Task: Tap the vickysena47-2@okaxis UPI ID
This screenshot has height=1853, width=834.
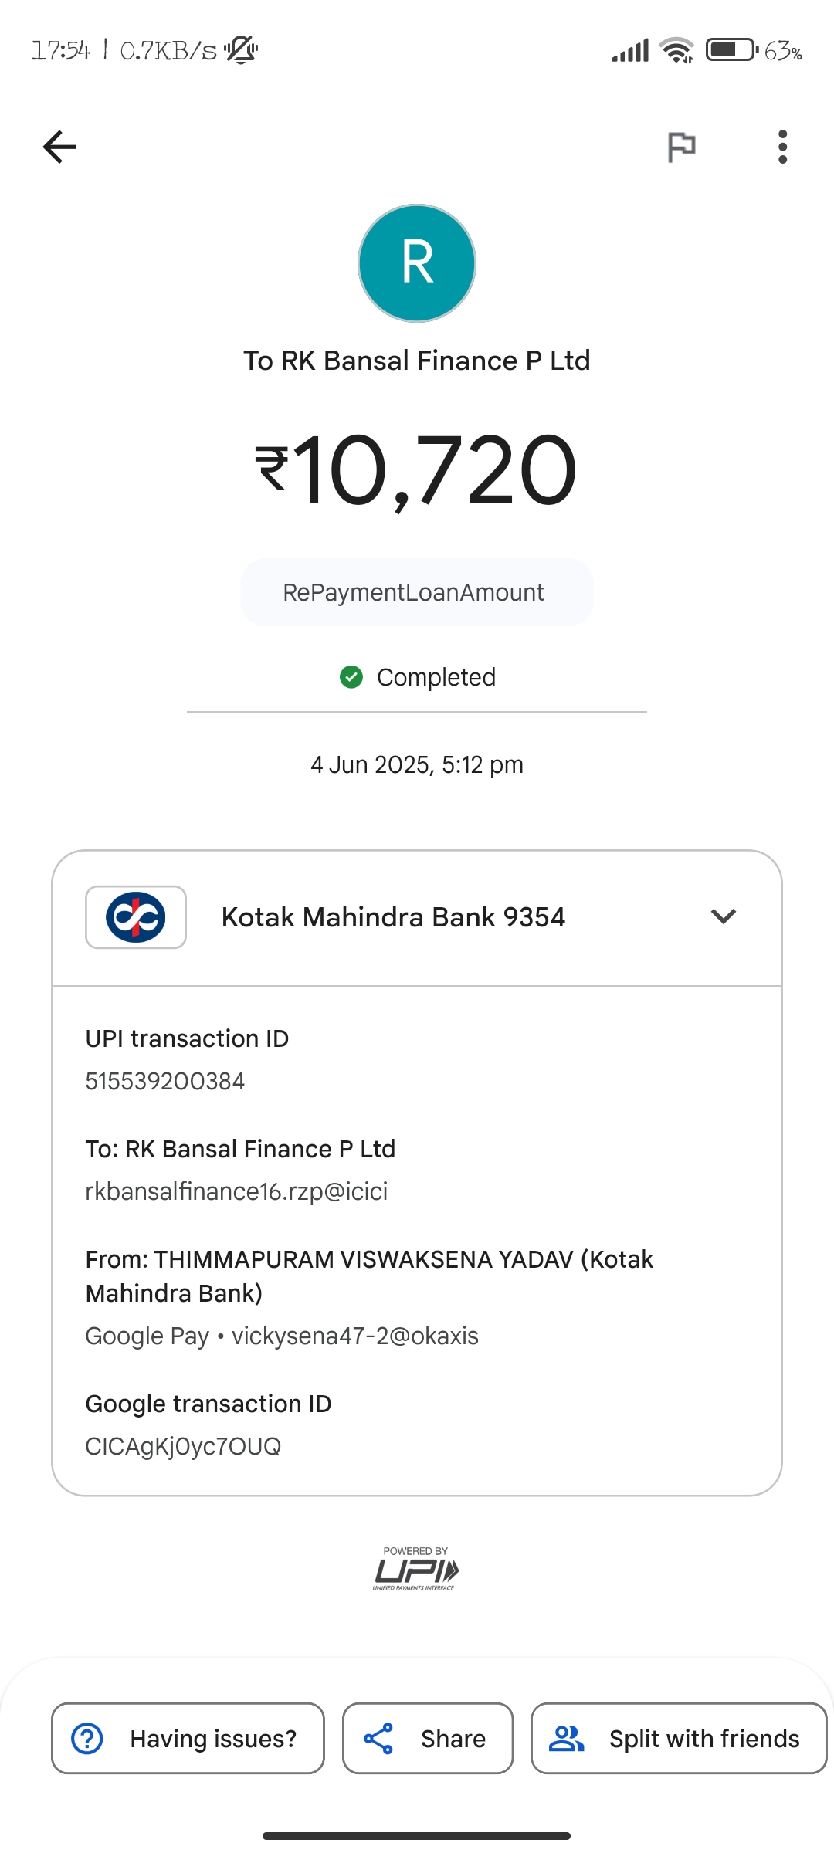Action: [355, 1336]
